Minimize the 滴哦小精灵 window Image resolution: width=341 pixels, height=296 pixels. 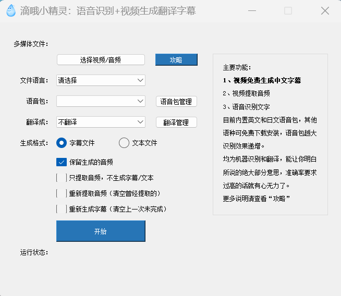[x=252, y=10]
